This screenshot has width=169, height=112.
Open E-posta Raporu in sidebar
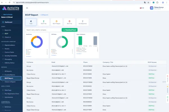click(10, 75)
